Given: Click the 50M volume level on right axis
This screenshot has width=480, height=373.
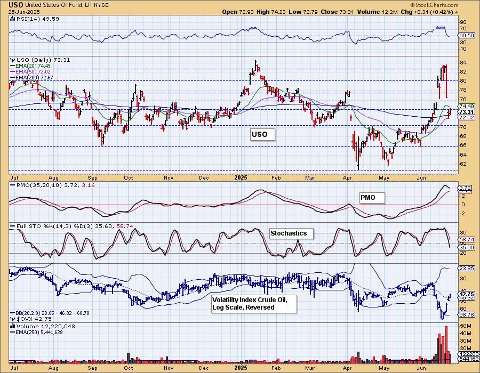Looking at the screenshot, I should click(465, 326).
